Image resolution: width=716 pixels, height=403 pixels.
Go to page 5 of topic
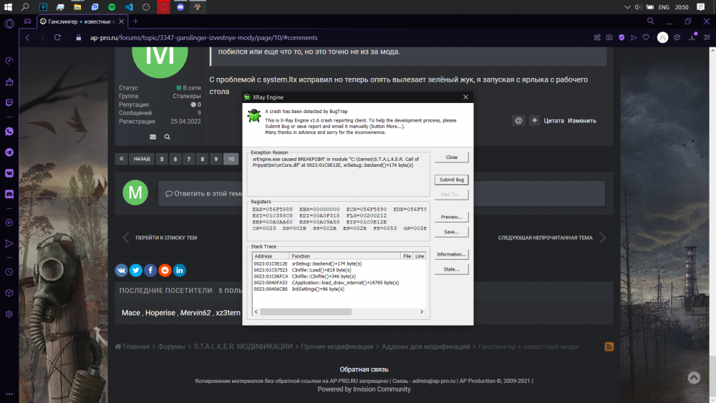(162, 159)
